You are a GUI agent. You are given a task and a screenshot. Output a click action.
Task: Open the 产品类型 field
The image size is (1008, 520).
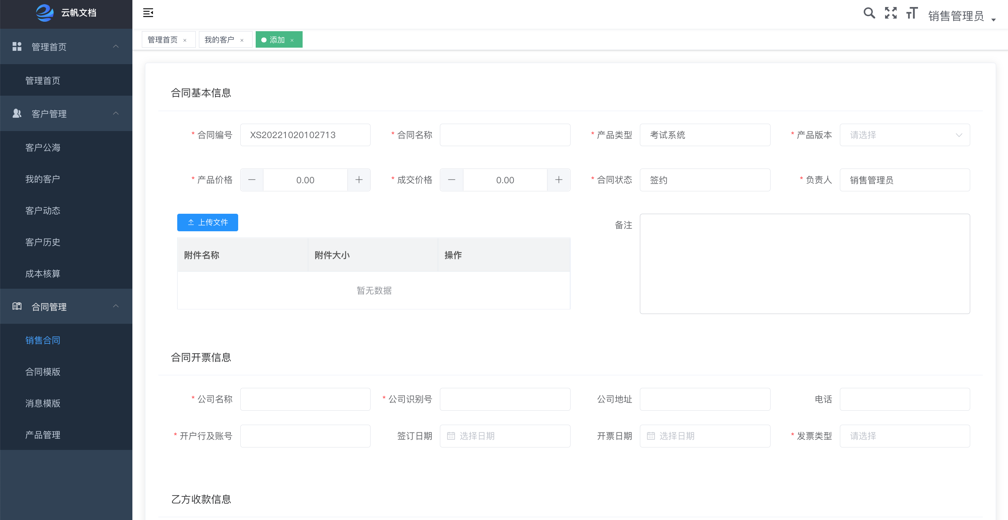(705, 135)
